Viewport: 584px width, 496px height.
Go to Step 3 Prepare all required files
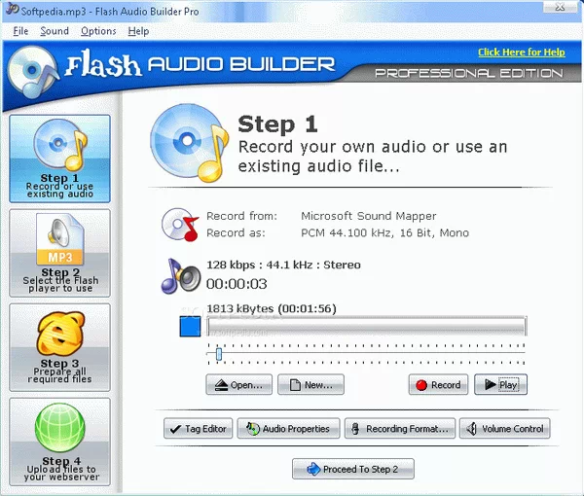pos(59,347)
